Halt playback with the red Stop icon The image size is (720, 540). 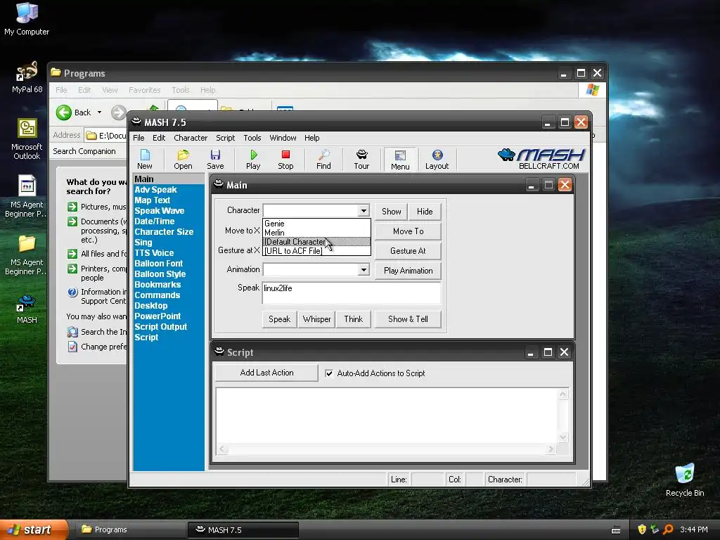(x=285, y=160)
